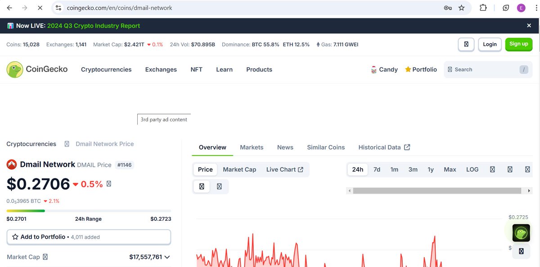This screenshot has height=267, width=540.
Task: Open the browser extensions puzzle icon
Action: (x=483, y=8)
